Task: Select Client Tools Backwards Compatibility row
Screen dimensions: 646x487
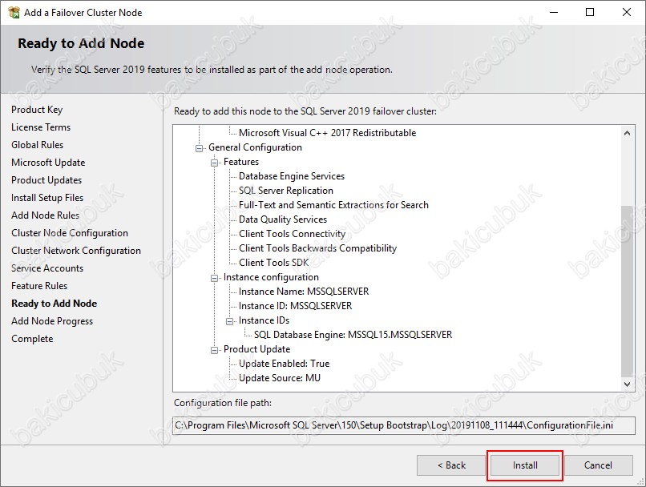Action: tap(317, 248)
